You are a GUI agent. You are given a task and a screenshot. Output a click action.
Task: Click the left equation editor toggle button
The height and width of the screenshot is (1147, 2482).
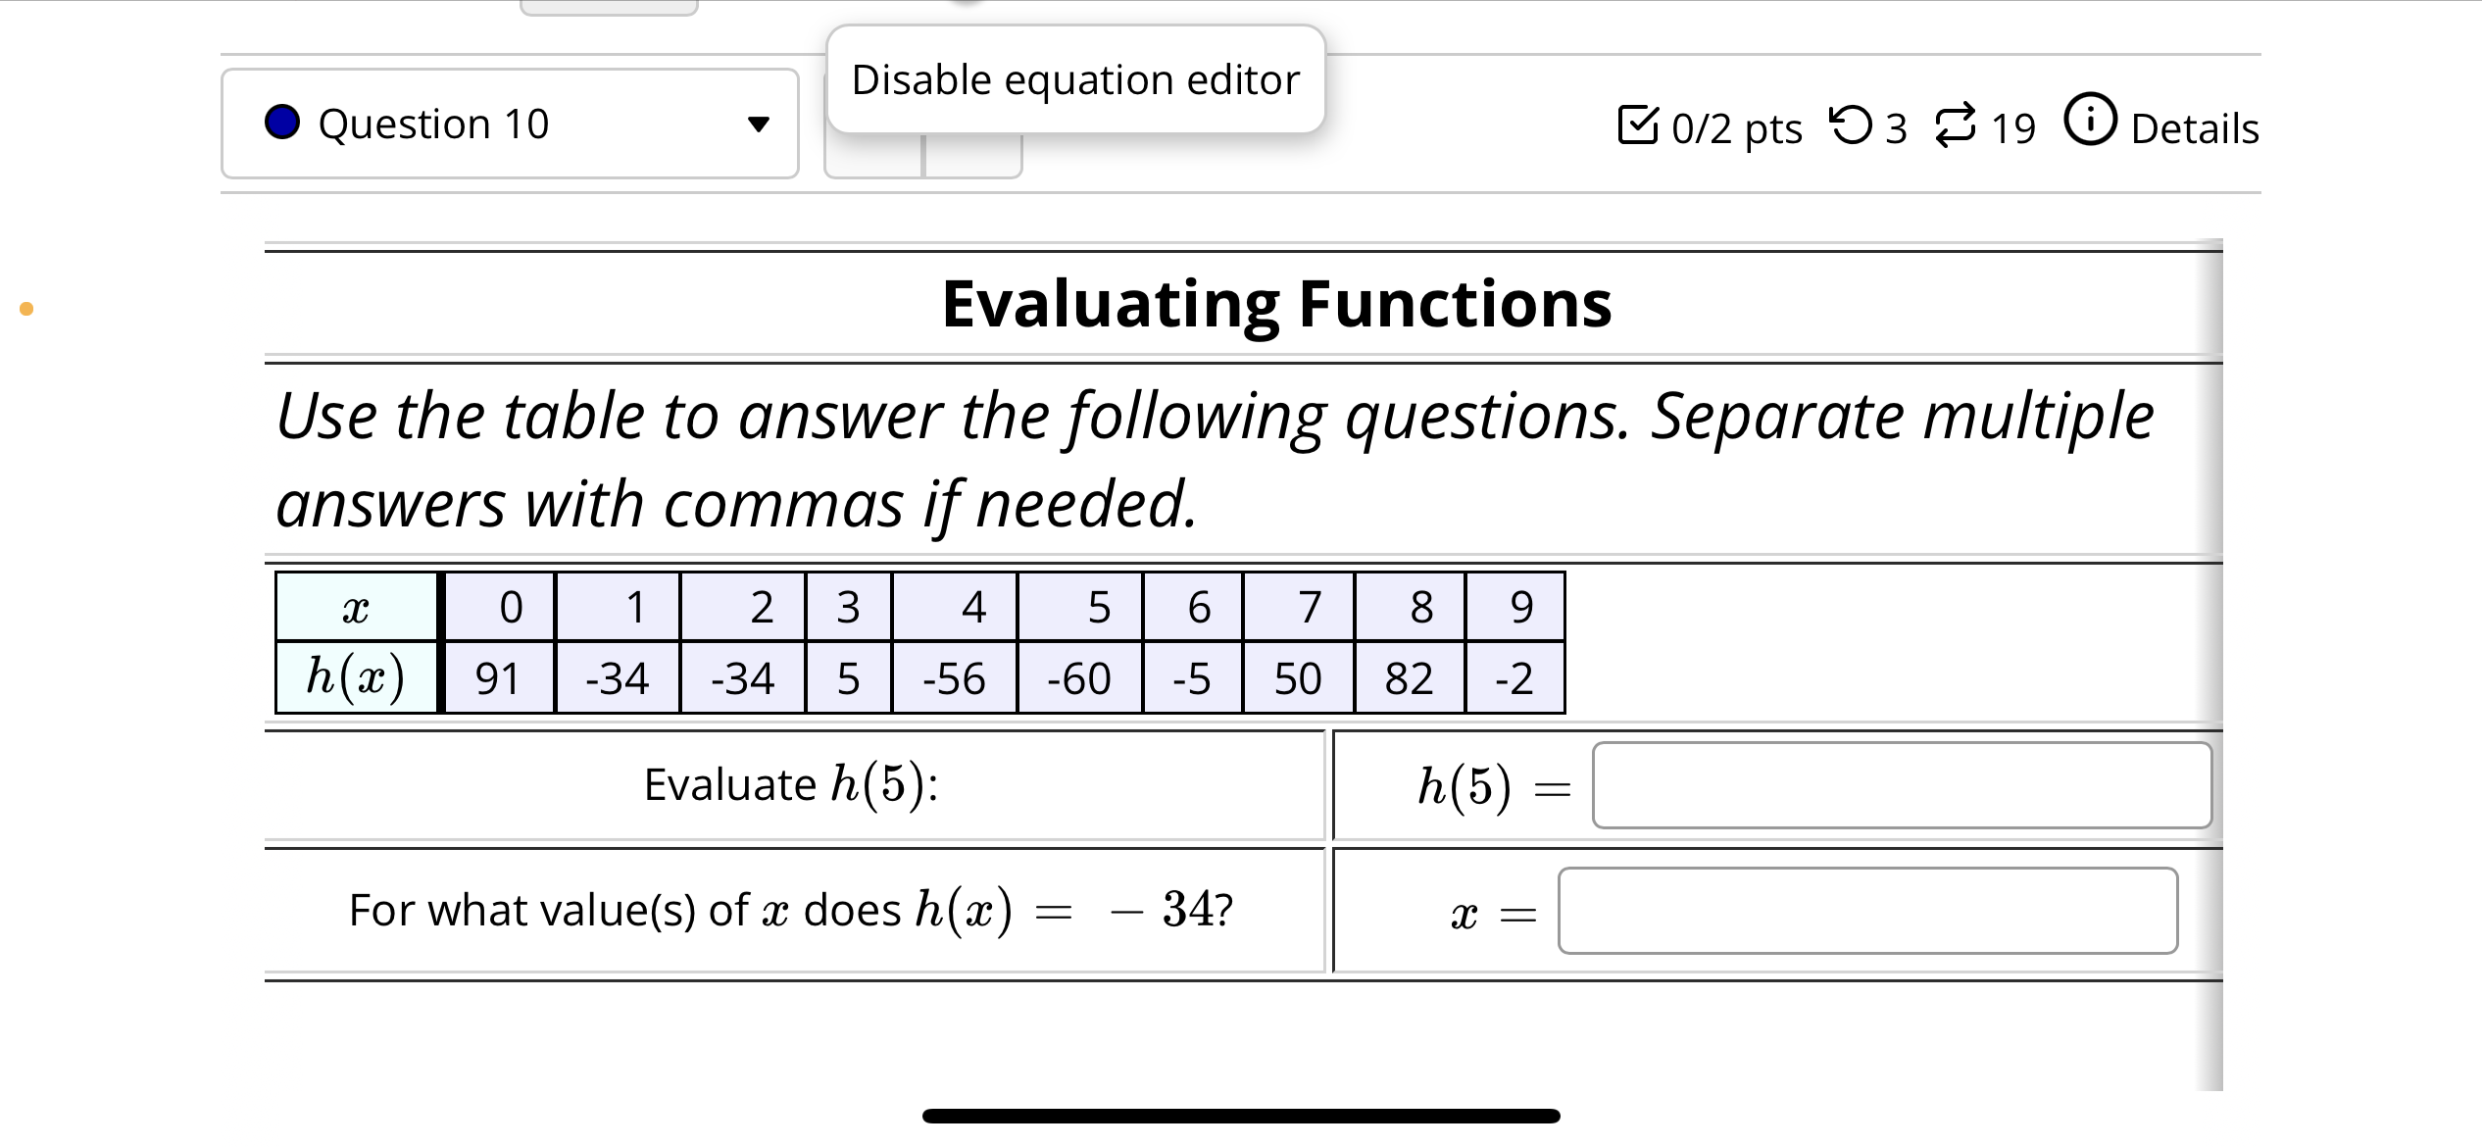pyautogui.click(x=873, y=156)
